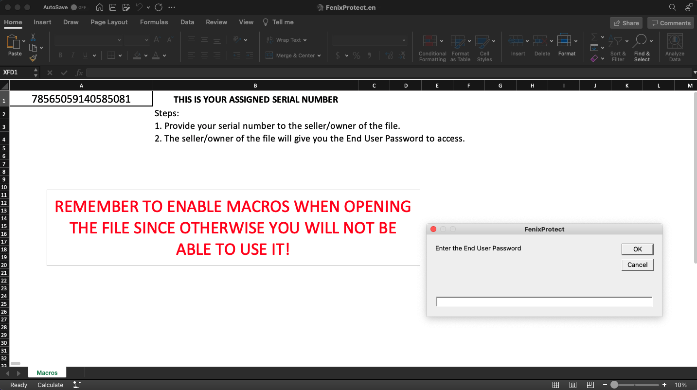Click the search magnifier in title bar

pyautogui.click(x=673, y=7)
